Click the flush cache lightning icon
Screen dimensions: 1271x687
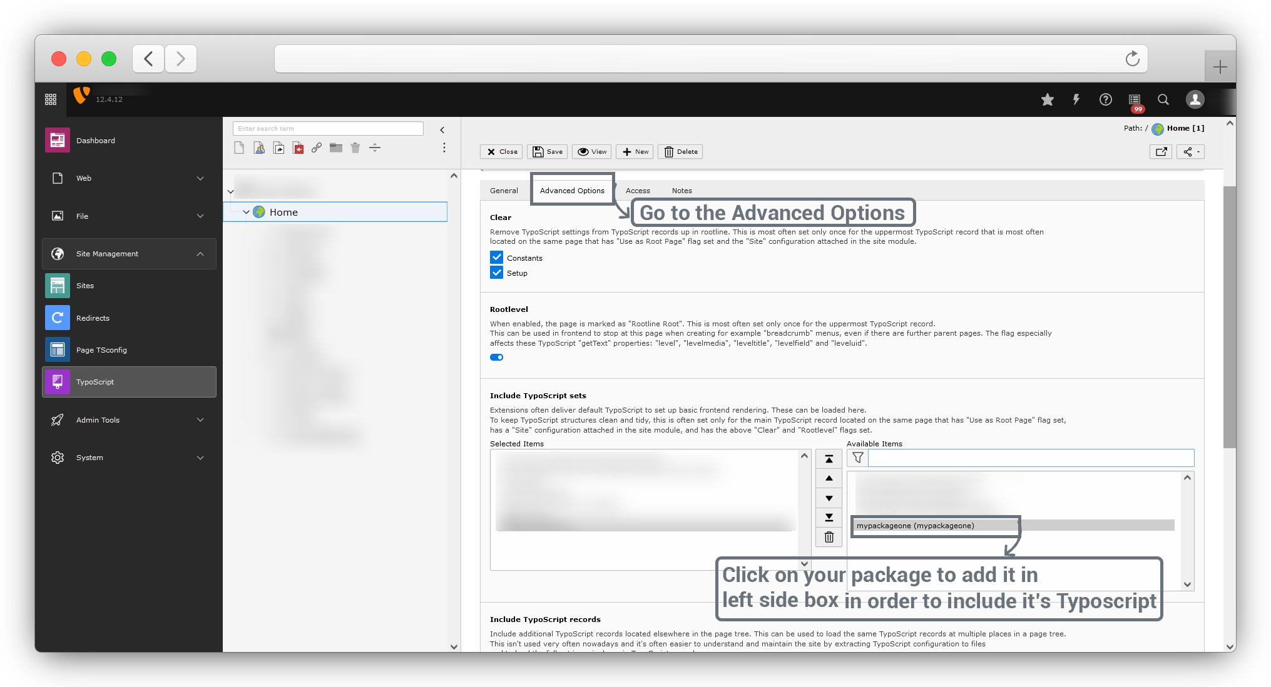[x=1076, y=99]
